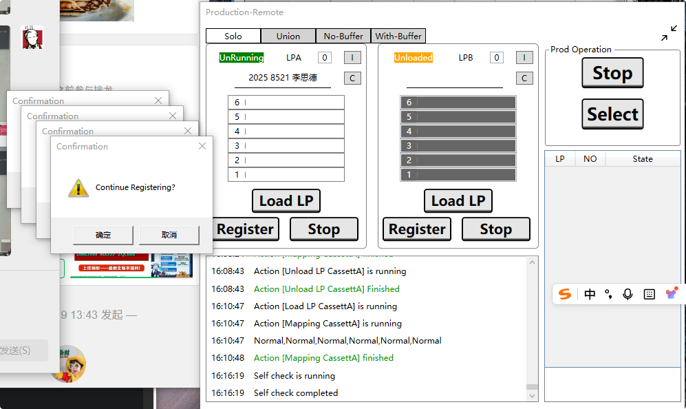Click the Sogou S logo icon
The height and width of the screenshot is (409, 686).
565,294
